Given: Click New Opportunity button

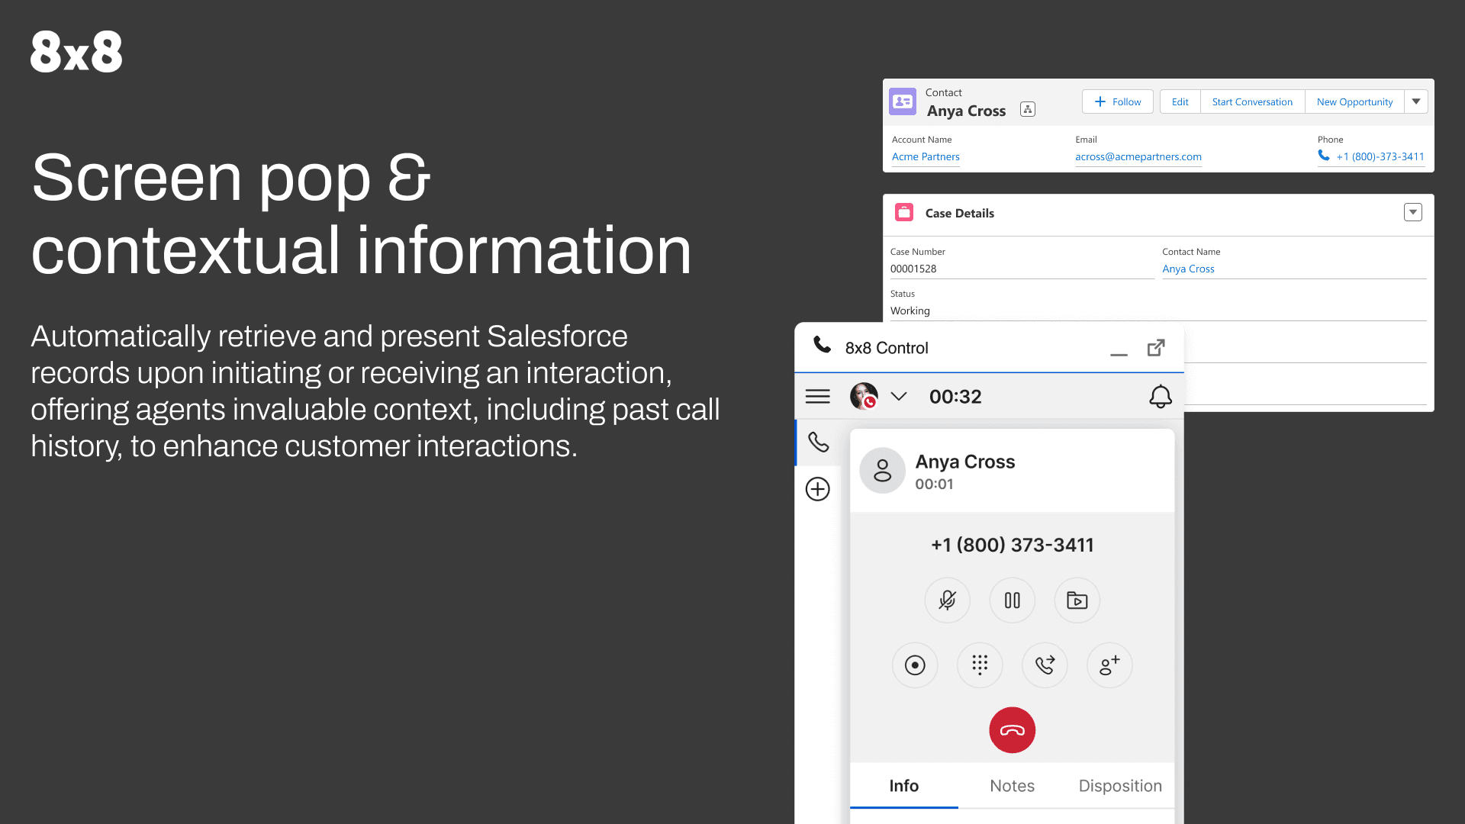Looking at the screenshot, I should click(1354, 101).
